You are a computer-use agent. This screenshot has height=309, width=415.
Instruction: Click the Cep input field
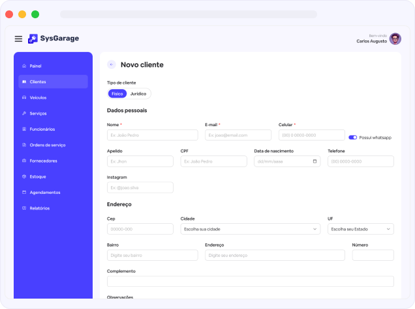point(140,229)
